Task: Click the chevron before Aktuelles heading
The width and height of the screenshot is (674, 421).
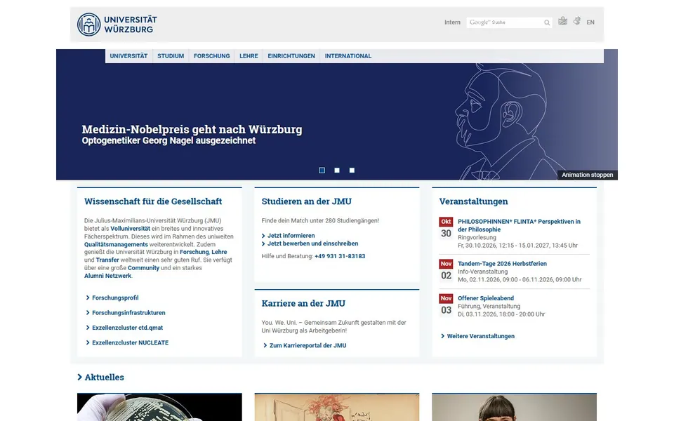Action: [x=79, y=377]
